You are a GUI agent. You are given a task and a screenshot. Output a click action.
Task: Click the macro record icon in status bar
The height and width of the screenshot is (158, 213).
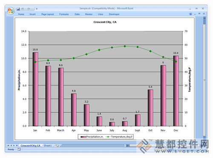19,149
